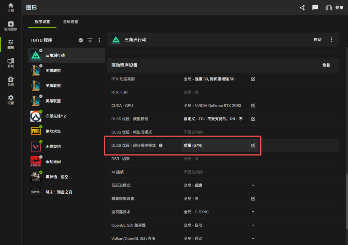The width and height of the screenshot is (348, 245).
Task: Expand the 低延迟模式 dropdown
Action: coord(253,186)
